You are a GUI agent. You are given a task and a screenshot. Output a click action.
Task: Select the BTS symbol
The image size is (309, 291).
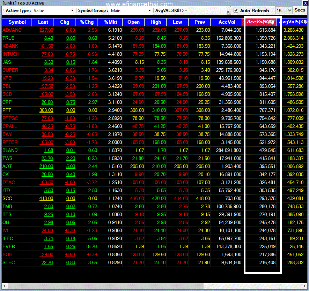(7, 214)
